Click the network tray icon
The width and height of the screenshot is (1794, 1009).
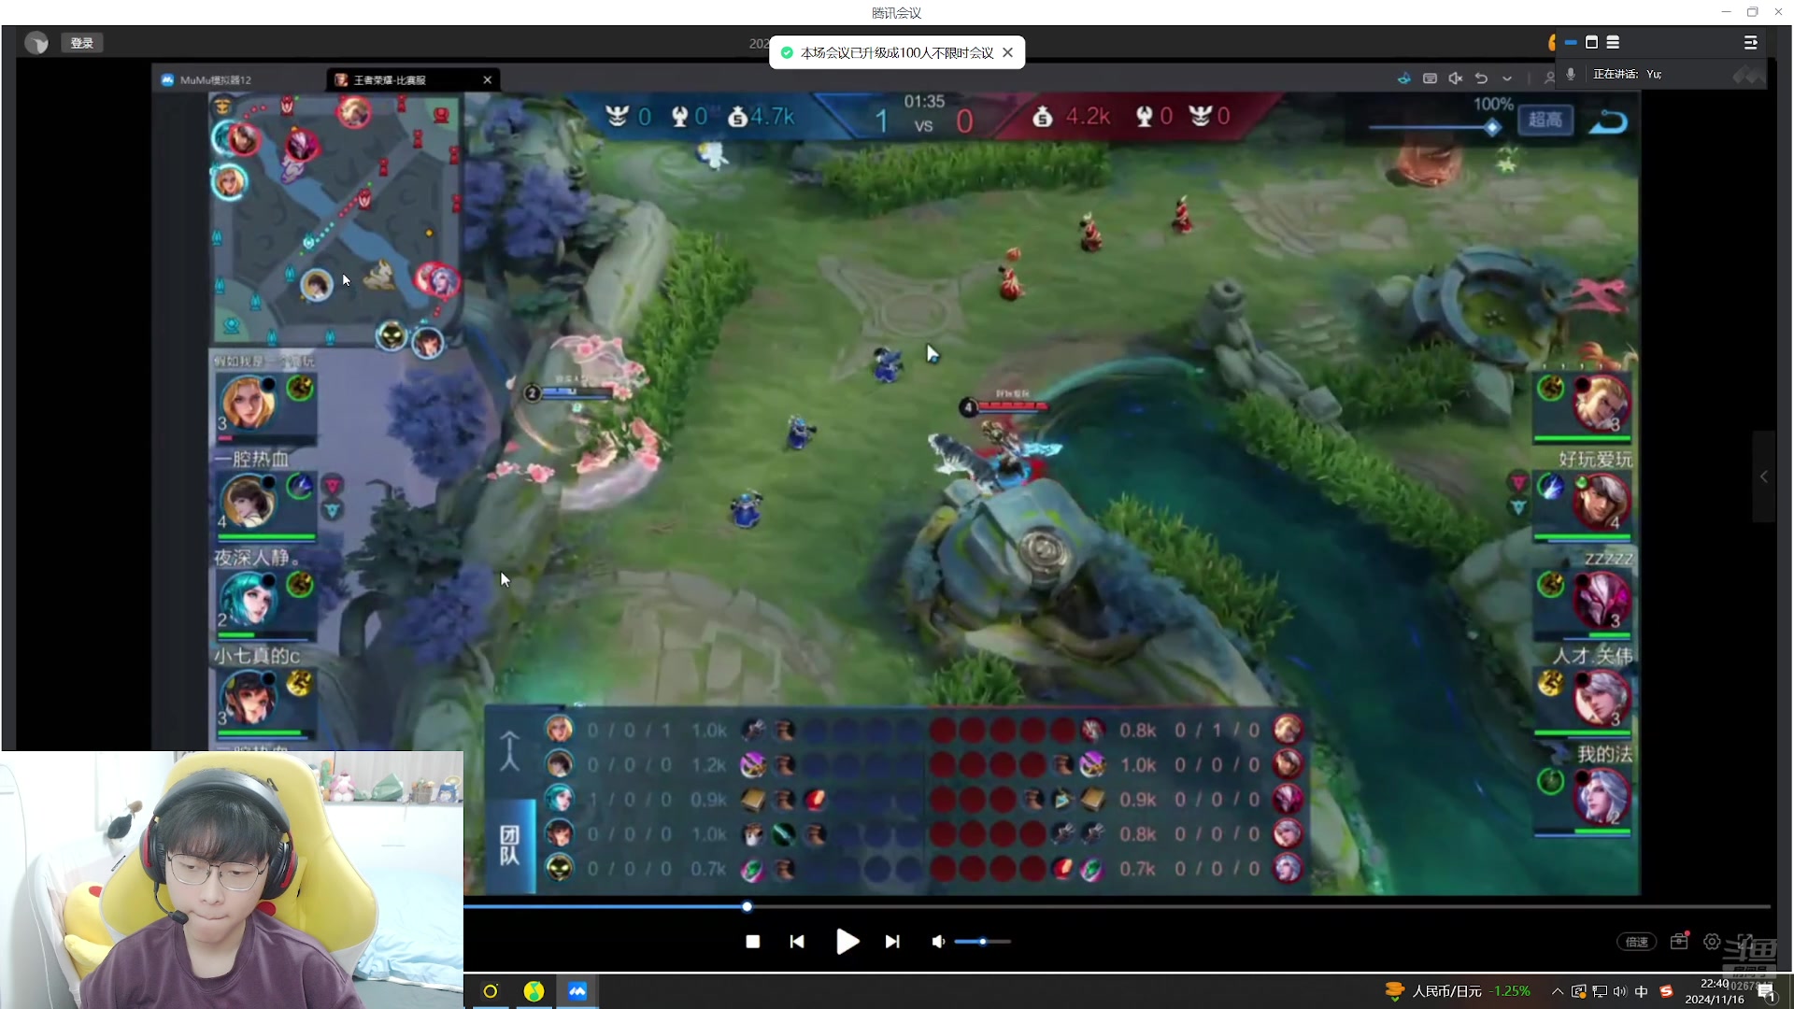[x=1600, y=991]
